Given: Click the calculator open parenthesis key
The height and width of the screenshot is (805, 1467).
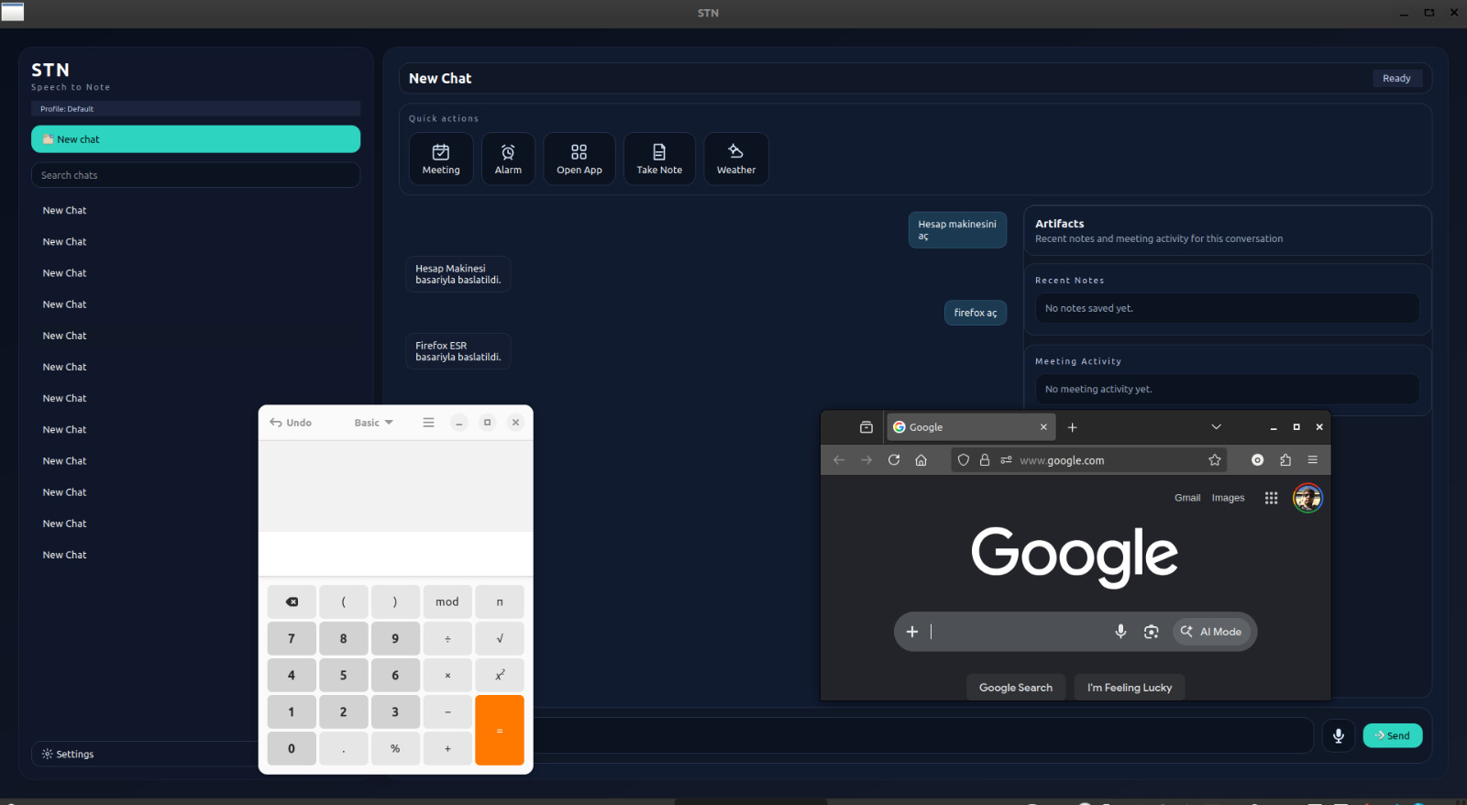Looking at the screenshot, I should tap(344, 601).
